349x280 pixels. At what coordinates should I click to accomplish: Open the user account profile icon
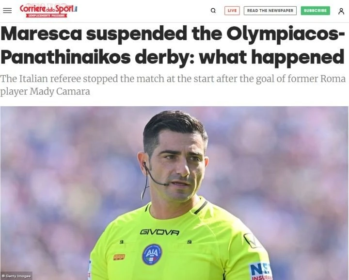(x=341, y=11)
